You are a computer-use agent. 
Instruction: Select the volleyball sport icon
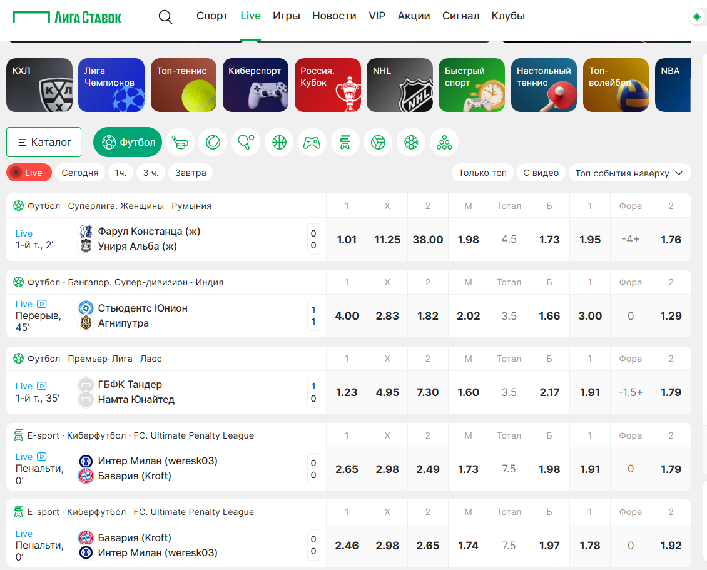378,143
